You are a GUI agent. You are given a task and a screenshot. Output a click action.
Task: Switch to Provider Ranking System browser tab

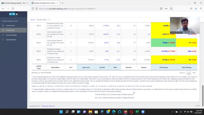(x=15, y=3)
